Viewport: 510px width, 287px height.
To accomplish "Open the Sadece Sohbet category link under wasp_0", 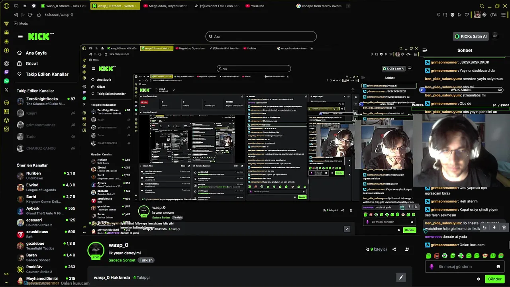I will [122, 260].
